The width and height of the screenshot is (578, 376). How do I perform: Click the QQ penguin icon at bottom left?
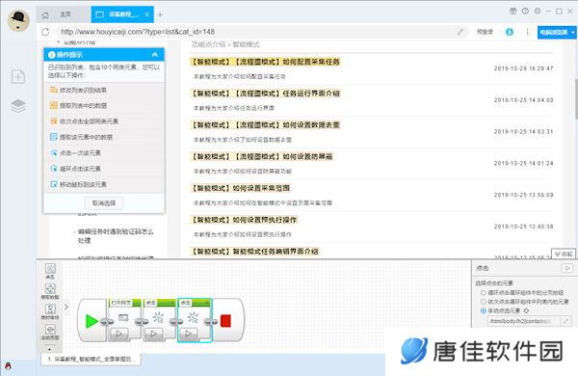pos(8,366)
